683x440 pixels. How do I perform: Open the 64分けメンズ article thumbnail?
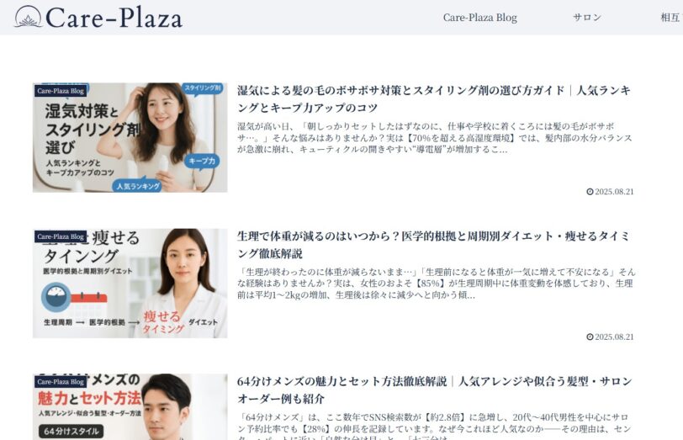point(130,406)
